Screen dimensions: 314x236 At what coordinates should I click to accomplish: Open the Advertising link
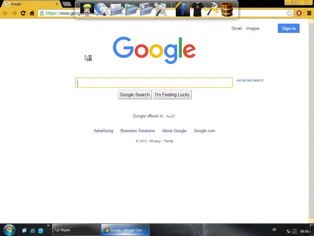(103, 131)
